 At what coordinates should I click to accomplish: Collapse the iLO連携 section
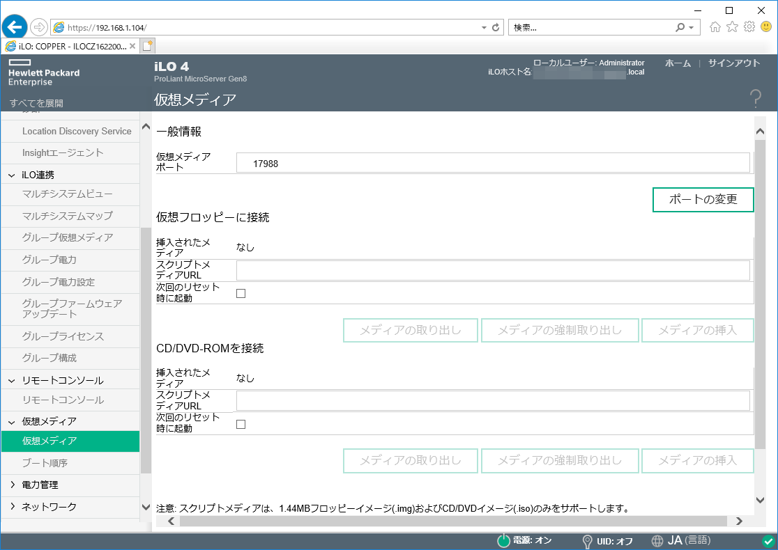(12, 175)
